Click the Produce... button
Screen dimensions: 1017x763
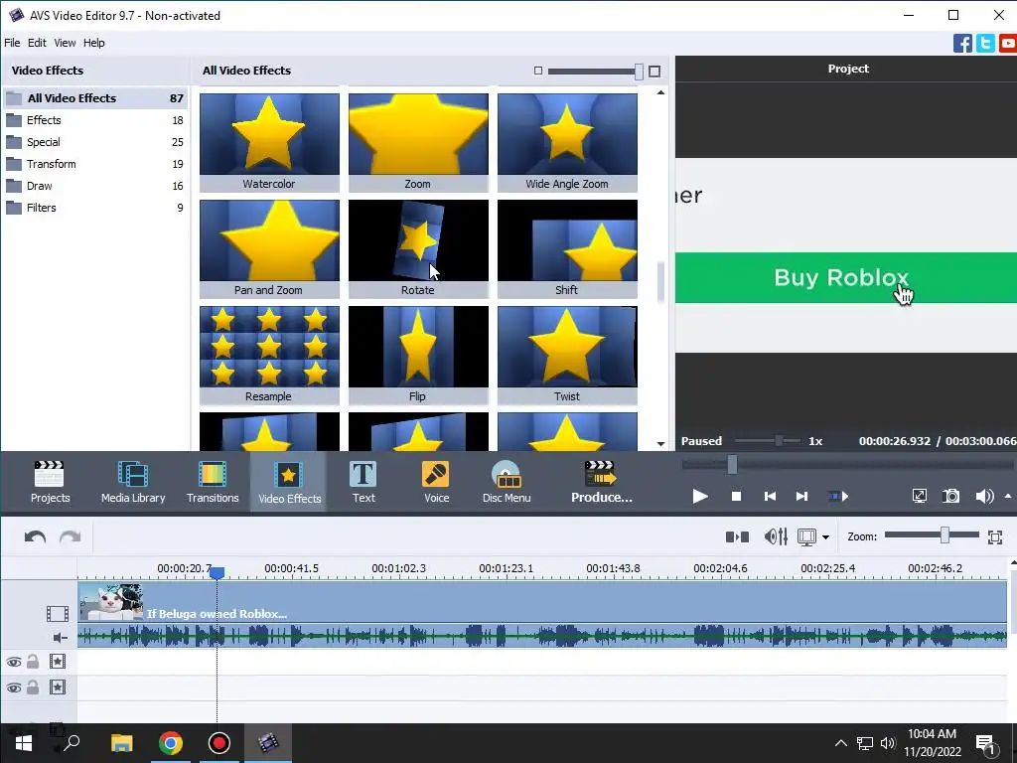click(601, 482)
